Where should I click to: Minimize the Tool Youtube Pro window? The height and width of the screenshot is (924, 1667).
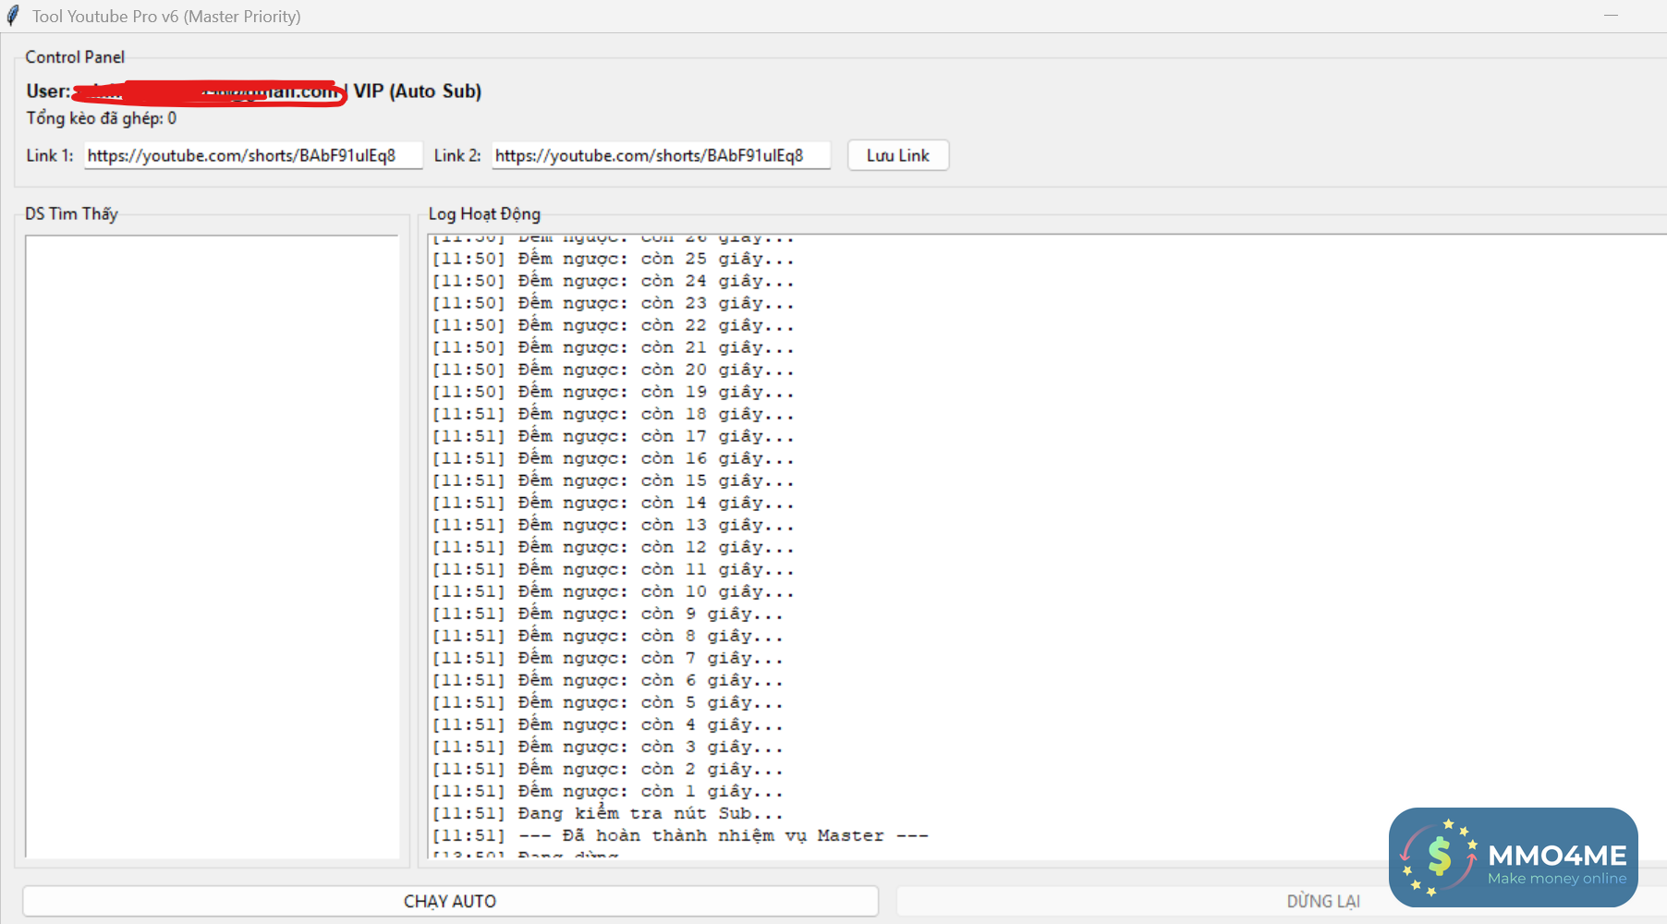click(x=1611, y=16)
